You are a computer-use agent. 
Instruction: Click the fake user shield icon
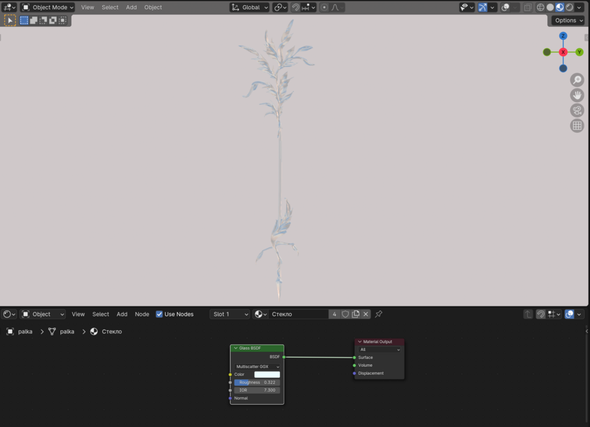pyautogui.click(x=345, y=314)
